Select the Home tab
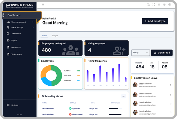The width and height of the screenshot is (177, 119). [x=44, y=36]
